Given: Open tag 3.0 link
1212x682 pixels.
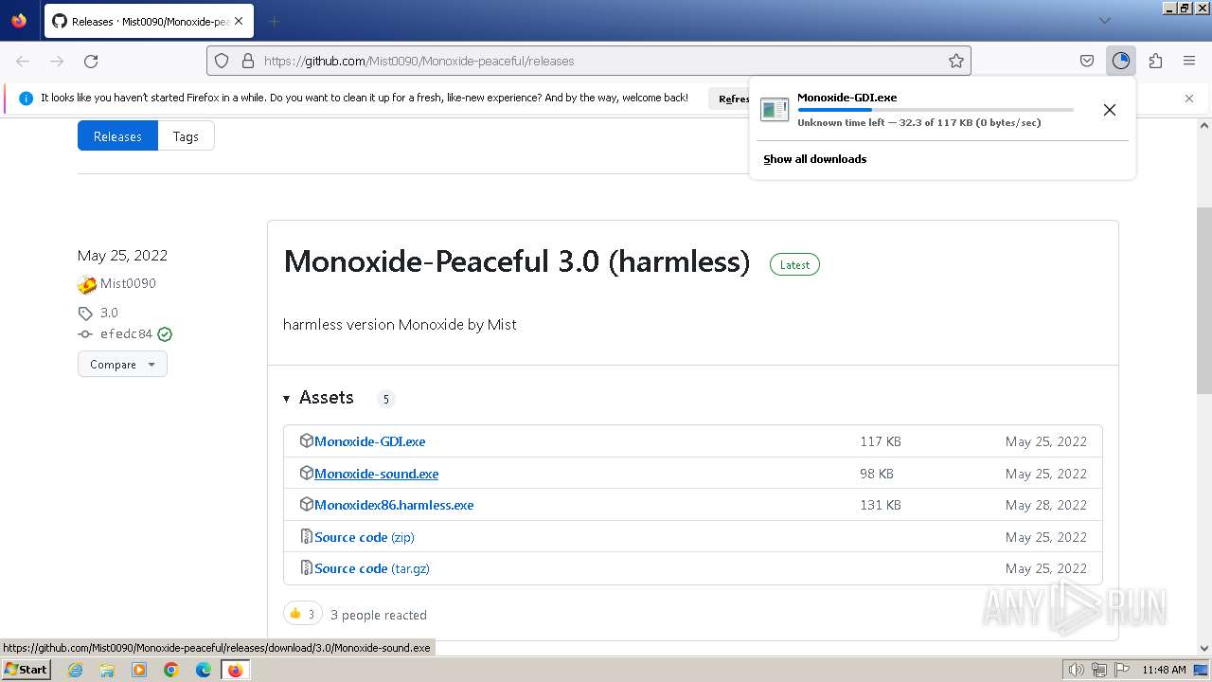Looking at the screenshot, I should click(x=109, y=313).
